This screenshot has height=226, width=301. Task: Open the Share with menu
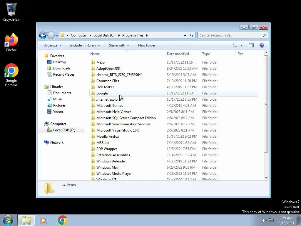click(119, 45)
